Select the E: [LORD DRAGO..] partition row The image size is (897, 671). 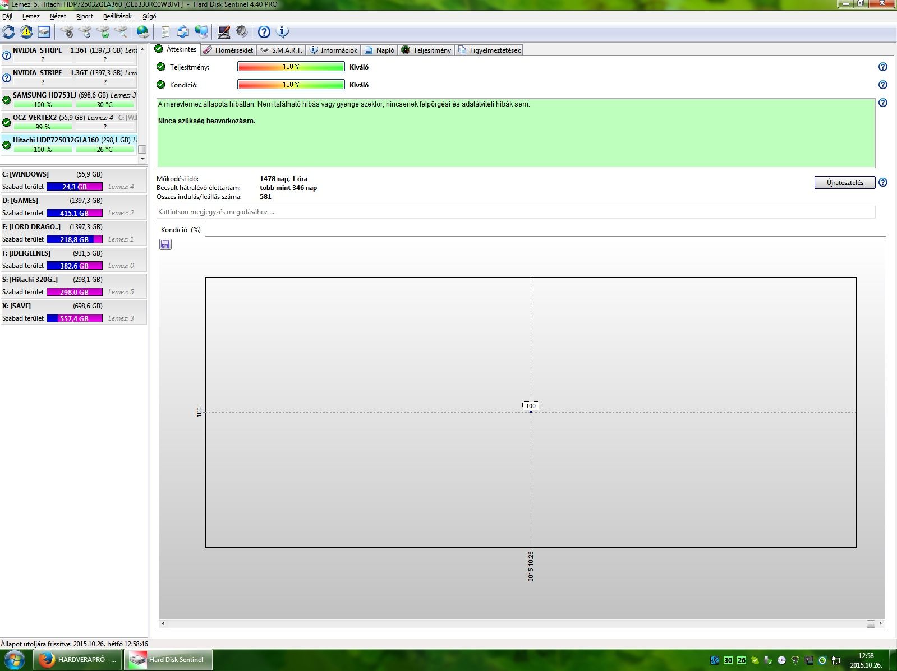73,233
